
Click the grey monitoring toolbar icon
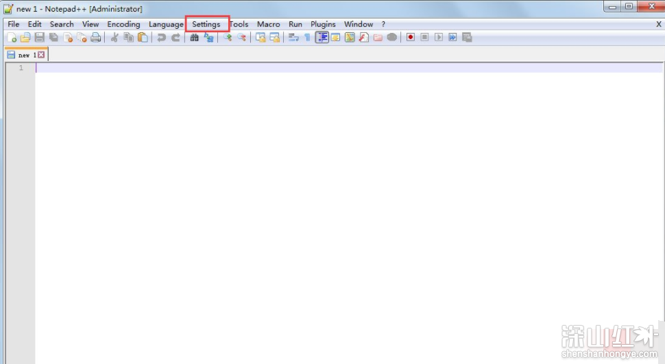[392, 38]
